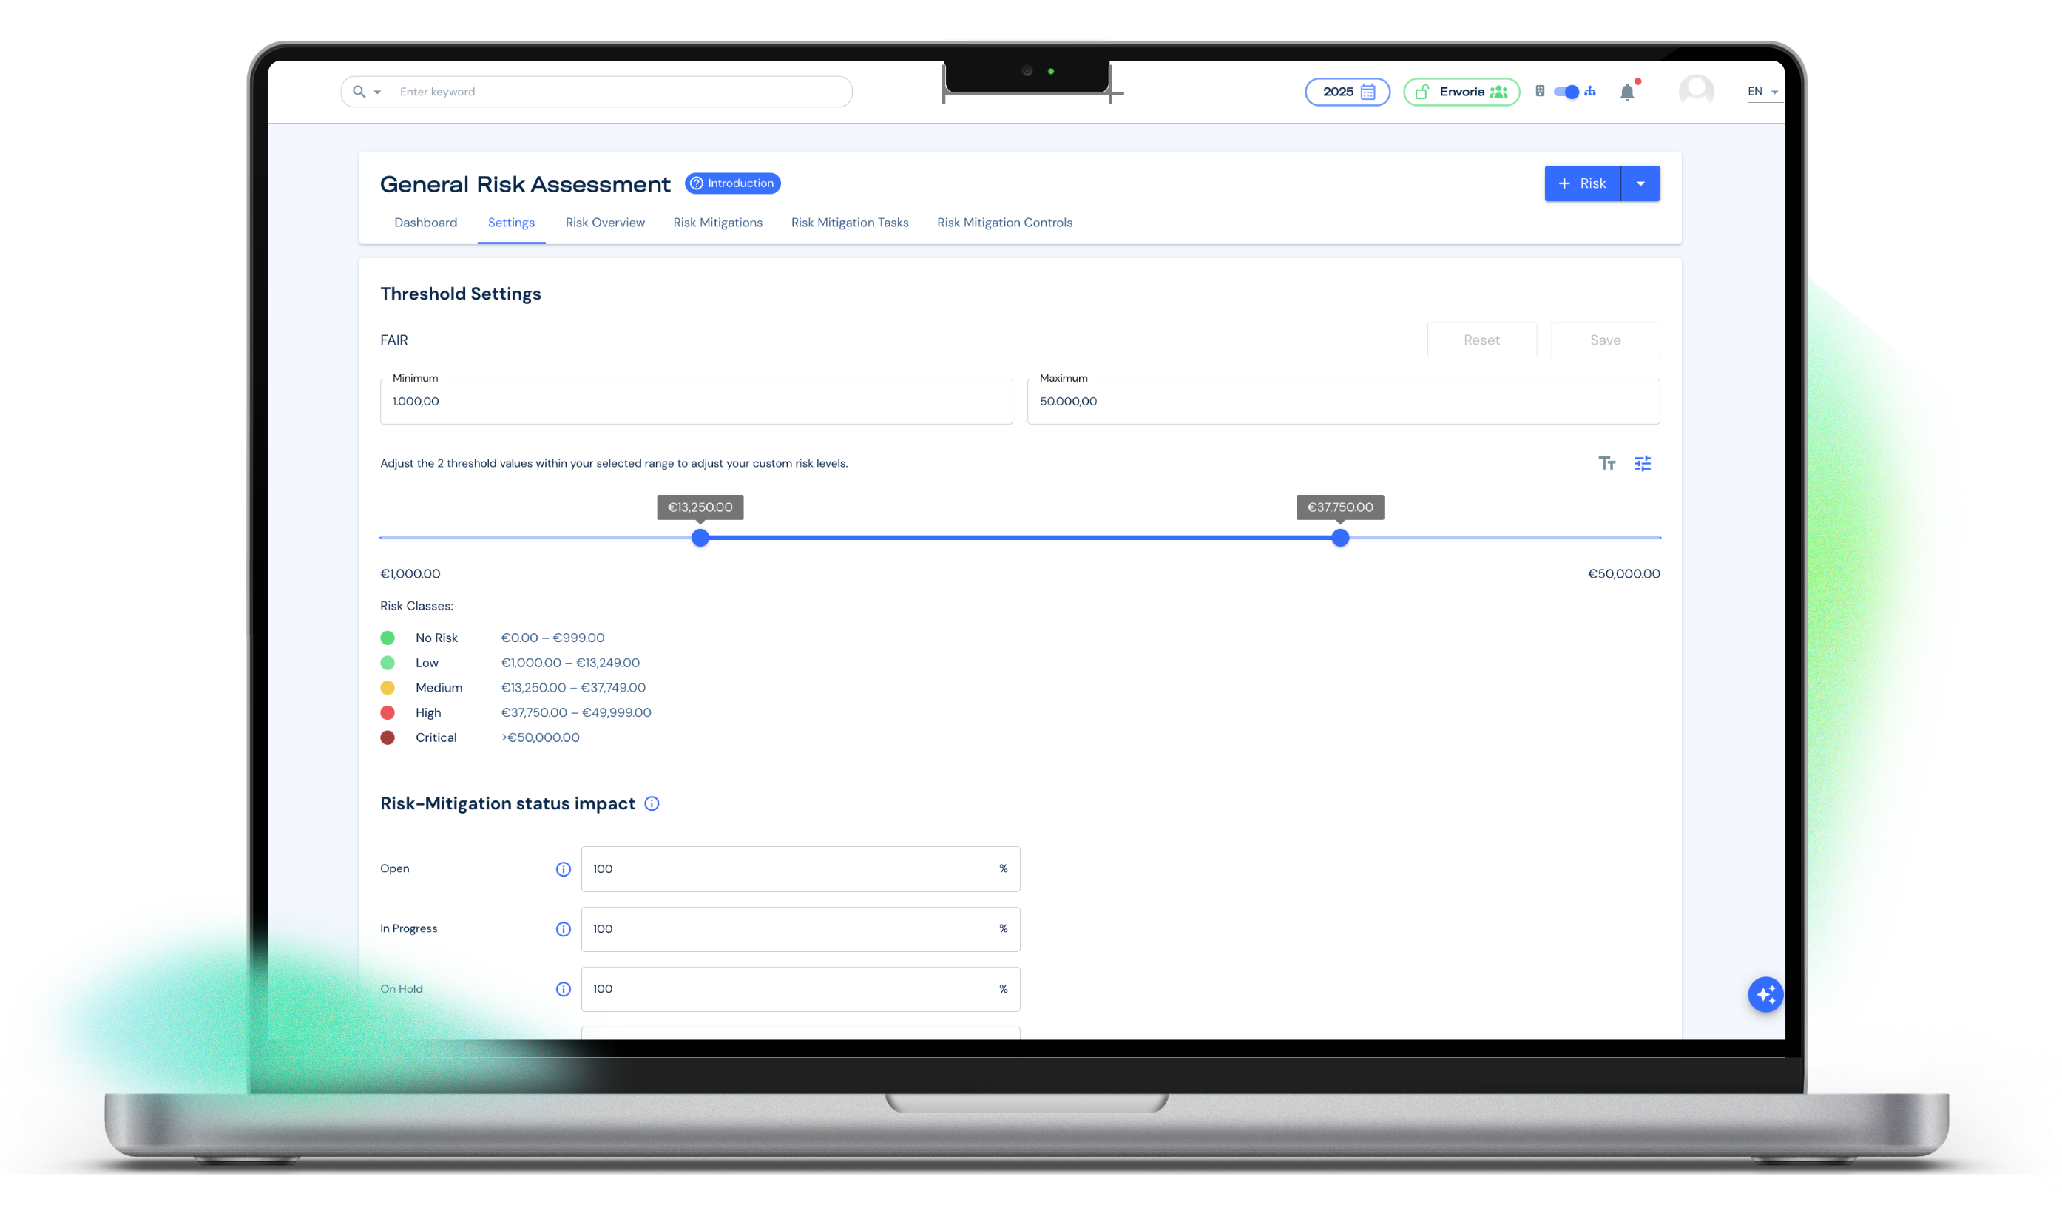Click the Maximum value input field
The height and width of the screenshot is (1205, 2062).
(1343, 401)
